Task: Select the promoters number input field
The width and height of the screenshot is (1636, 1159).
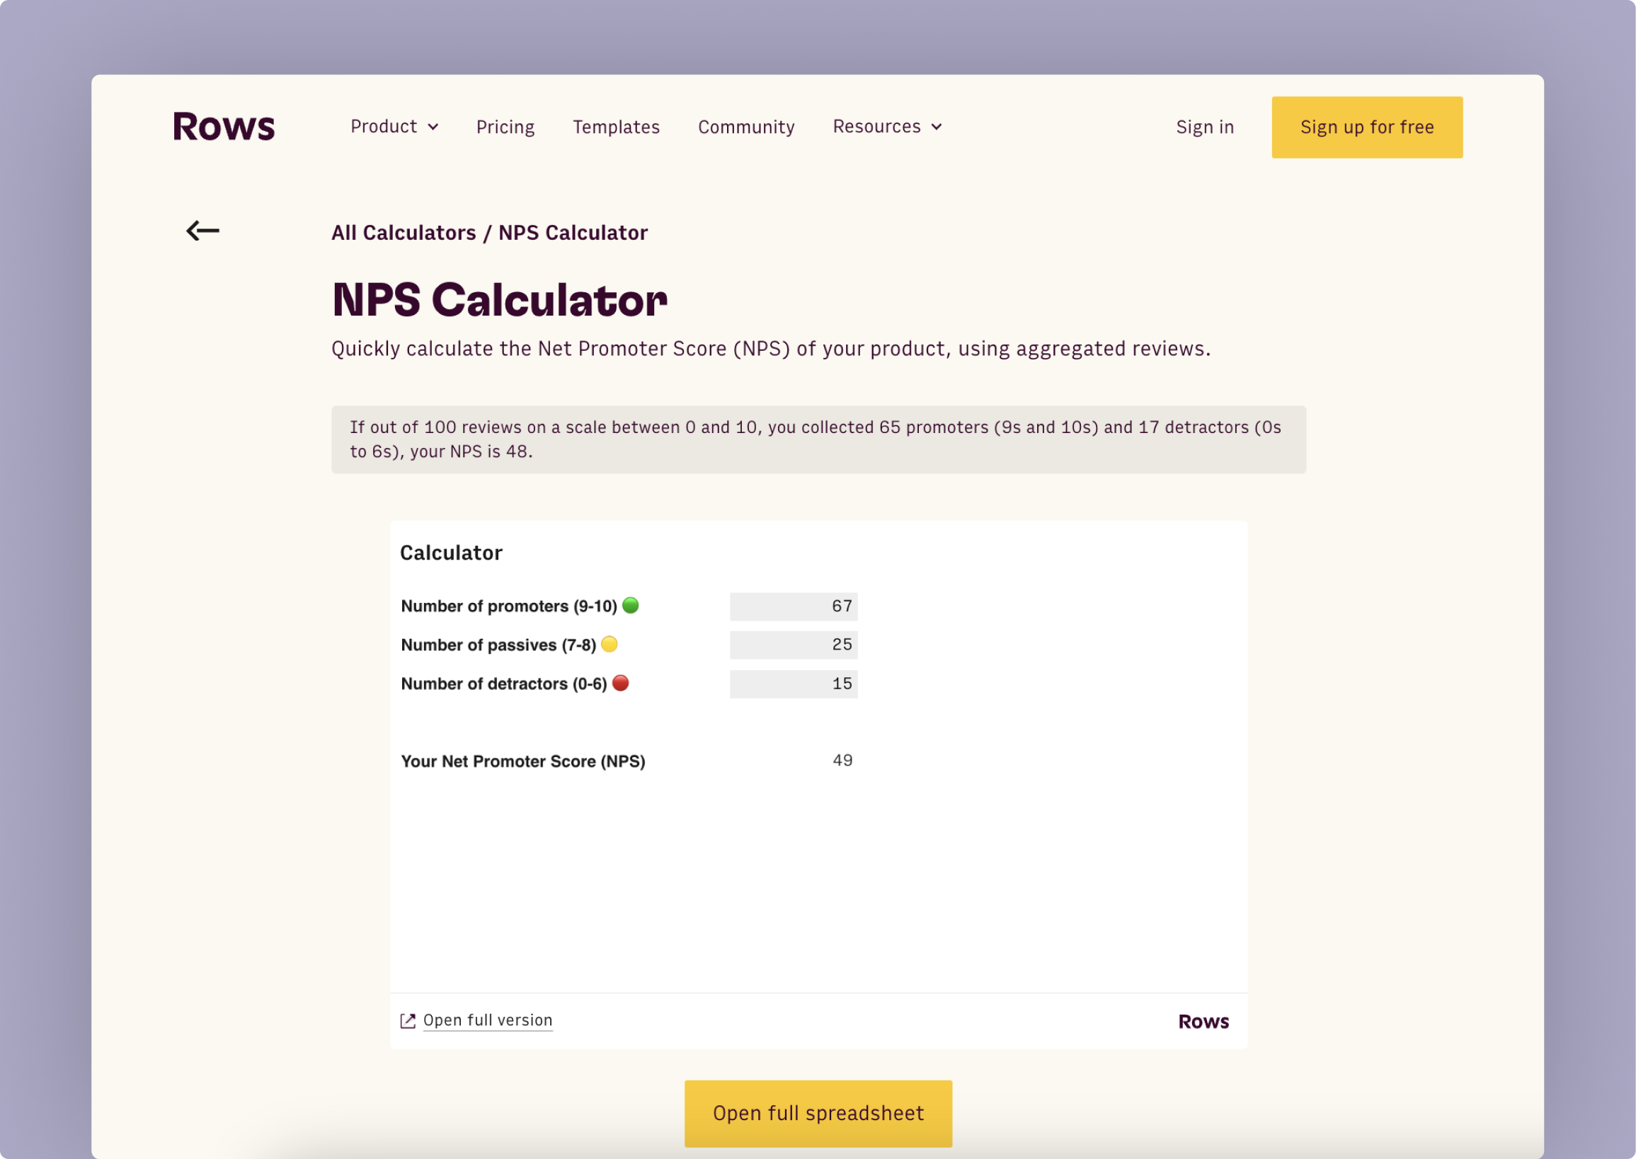Action: pyautogui.click(x=793, y=606)
